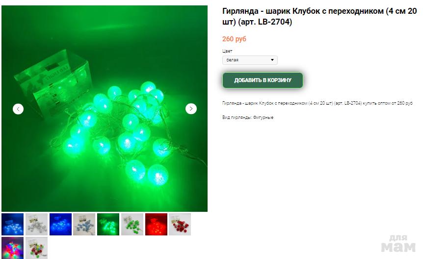Add the garland to cart

coord(263,80)
